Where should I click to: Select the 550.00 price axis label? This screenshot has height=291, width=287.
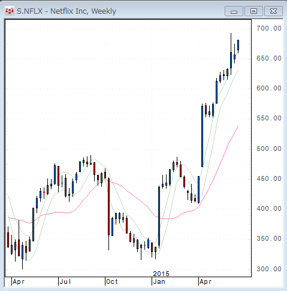[269, 118]
